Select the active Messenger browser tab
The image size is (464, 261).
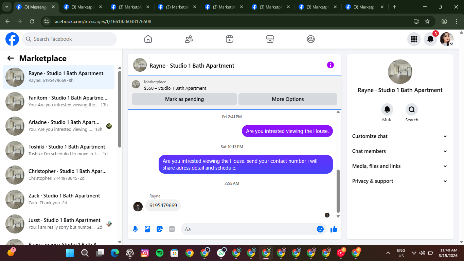pos(36,7)
